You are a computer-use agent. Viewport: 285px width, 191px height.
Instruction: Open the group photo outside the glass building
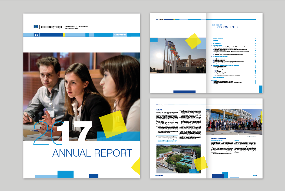(x=234, y=122)
